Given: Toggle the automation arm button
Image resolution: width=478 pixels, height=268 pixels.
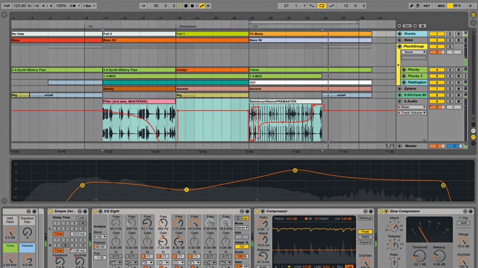Looking at the screenshot, I should click(202, 6).
